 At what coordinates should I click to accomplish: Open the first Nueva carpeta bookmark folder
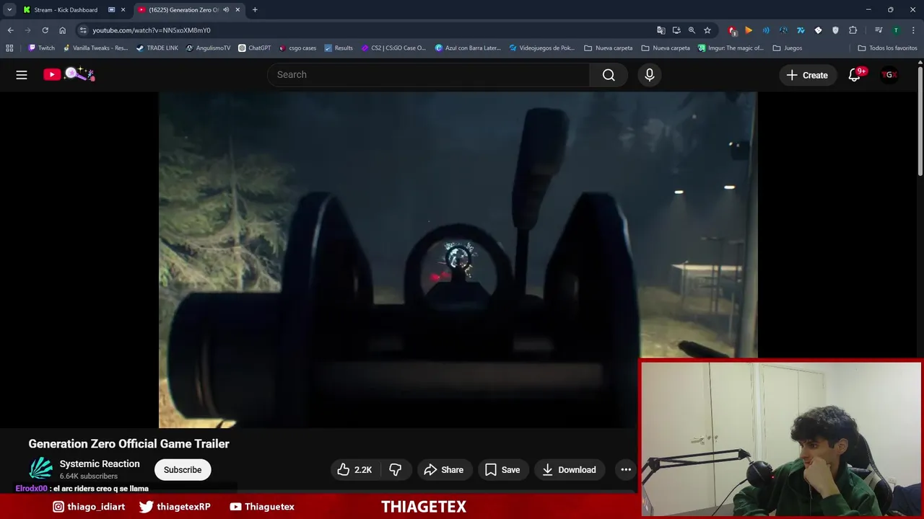(x=608, y=48)
